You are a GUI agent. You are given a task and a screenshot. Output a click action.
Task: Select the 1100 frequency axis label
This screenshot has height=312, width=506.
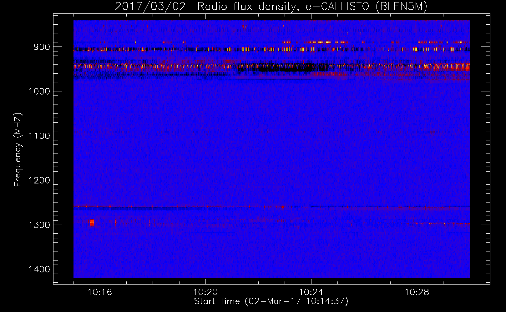point(39,136)
